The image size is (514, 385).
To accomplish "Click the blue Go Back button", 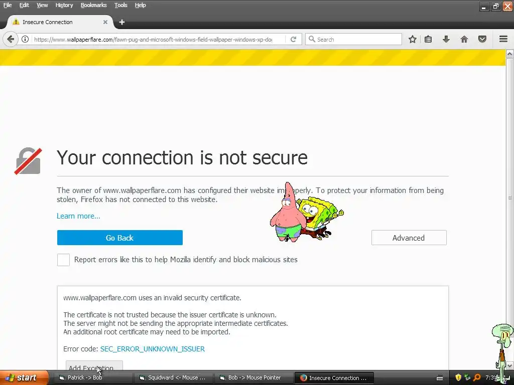I will tap(119, 238).
